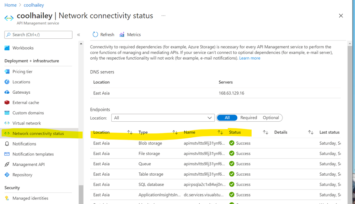Click DNS server address 168.63.129.16
Screen dimensions: 355x204
tap(231, 93)
